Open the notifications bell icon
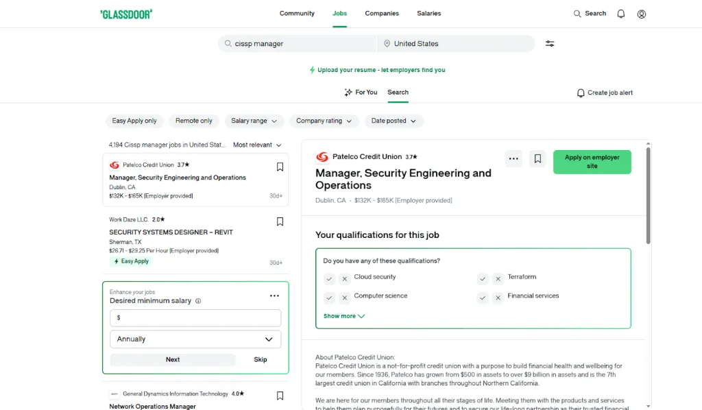 pyautogui.click(x=621, y=14)
